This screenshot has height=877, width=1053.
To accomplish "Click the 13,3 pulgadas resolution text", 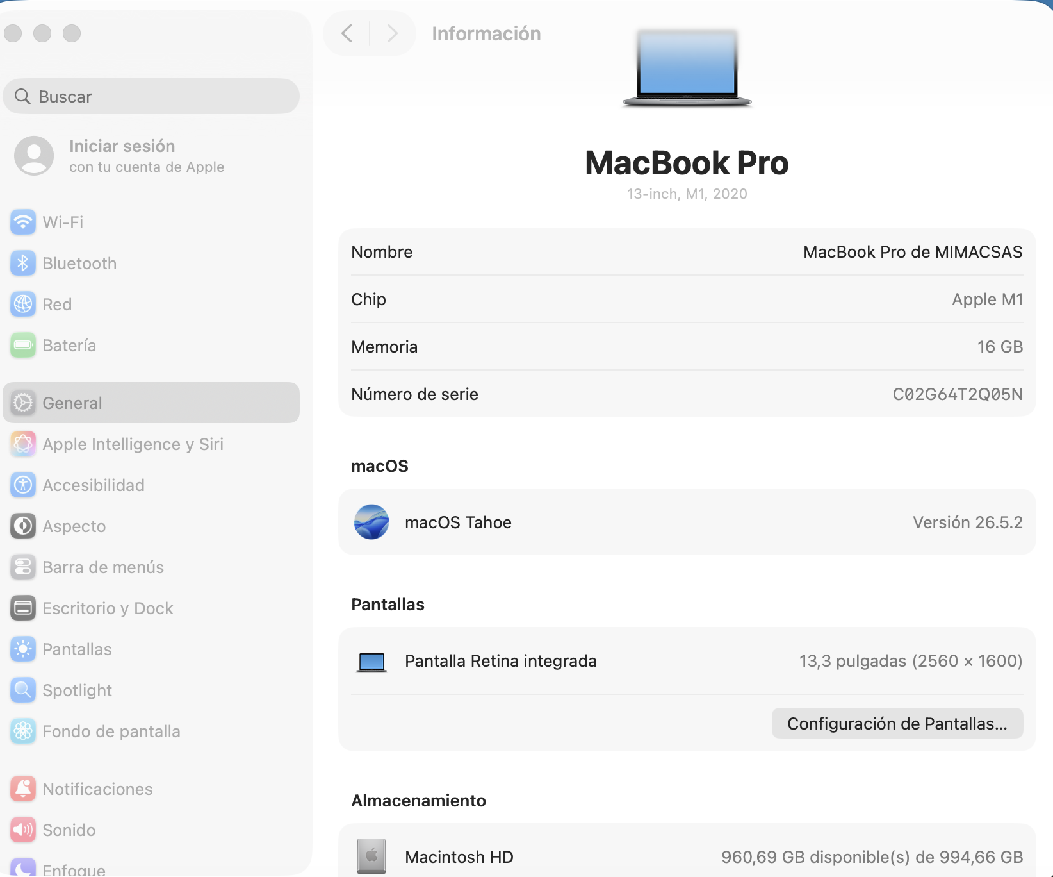I will click(911, 661).
